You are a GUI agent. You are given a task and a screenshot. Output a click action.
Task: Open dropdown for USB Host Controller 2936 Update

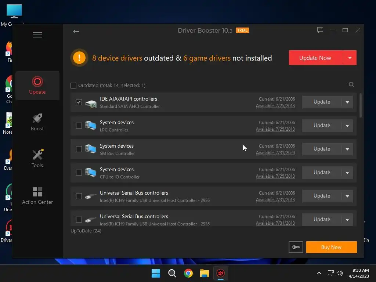[347, 196]
